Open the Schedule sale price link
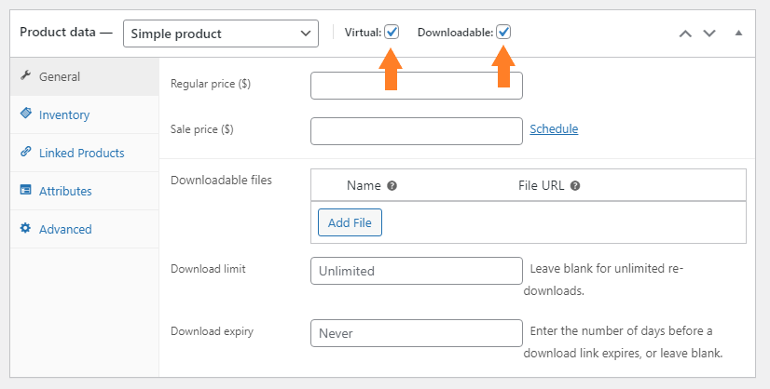The height and width of the screenshot is (389, 770). [554, 129]
